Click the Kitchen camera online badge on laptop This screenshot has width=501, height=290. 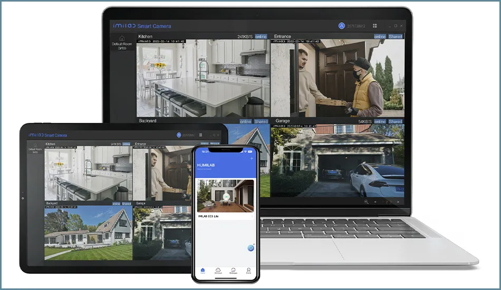pyautogui.click(x=261, y=37)
